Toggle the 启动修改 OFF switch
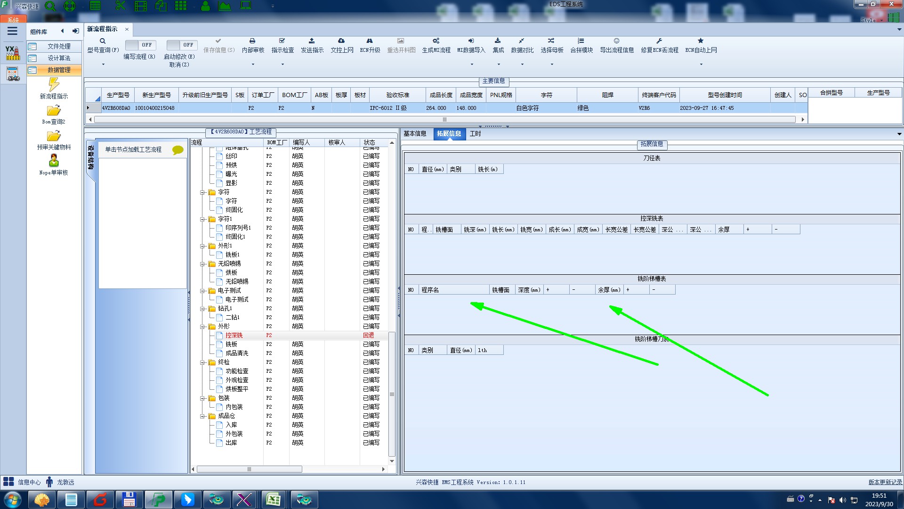 [x=181, y=45]
